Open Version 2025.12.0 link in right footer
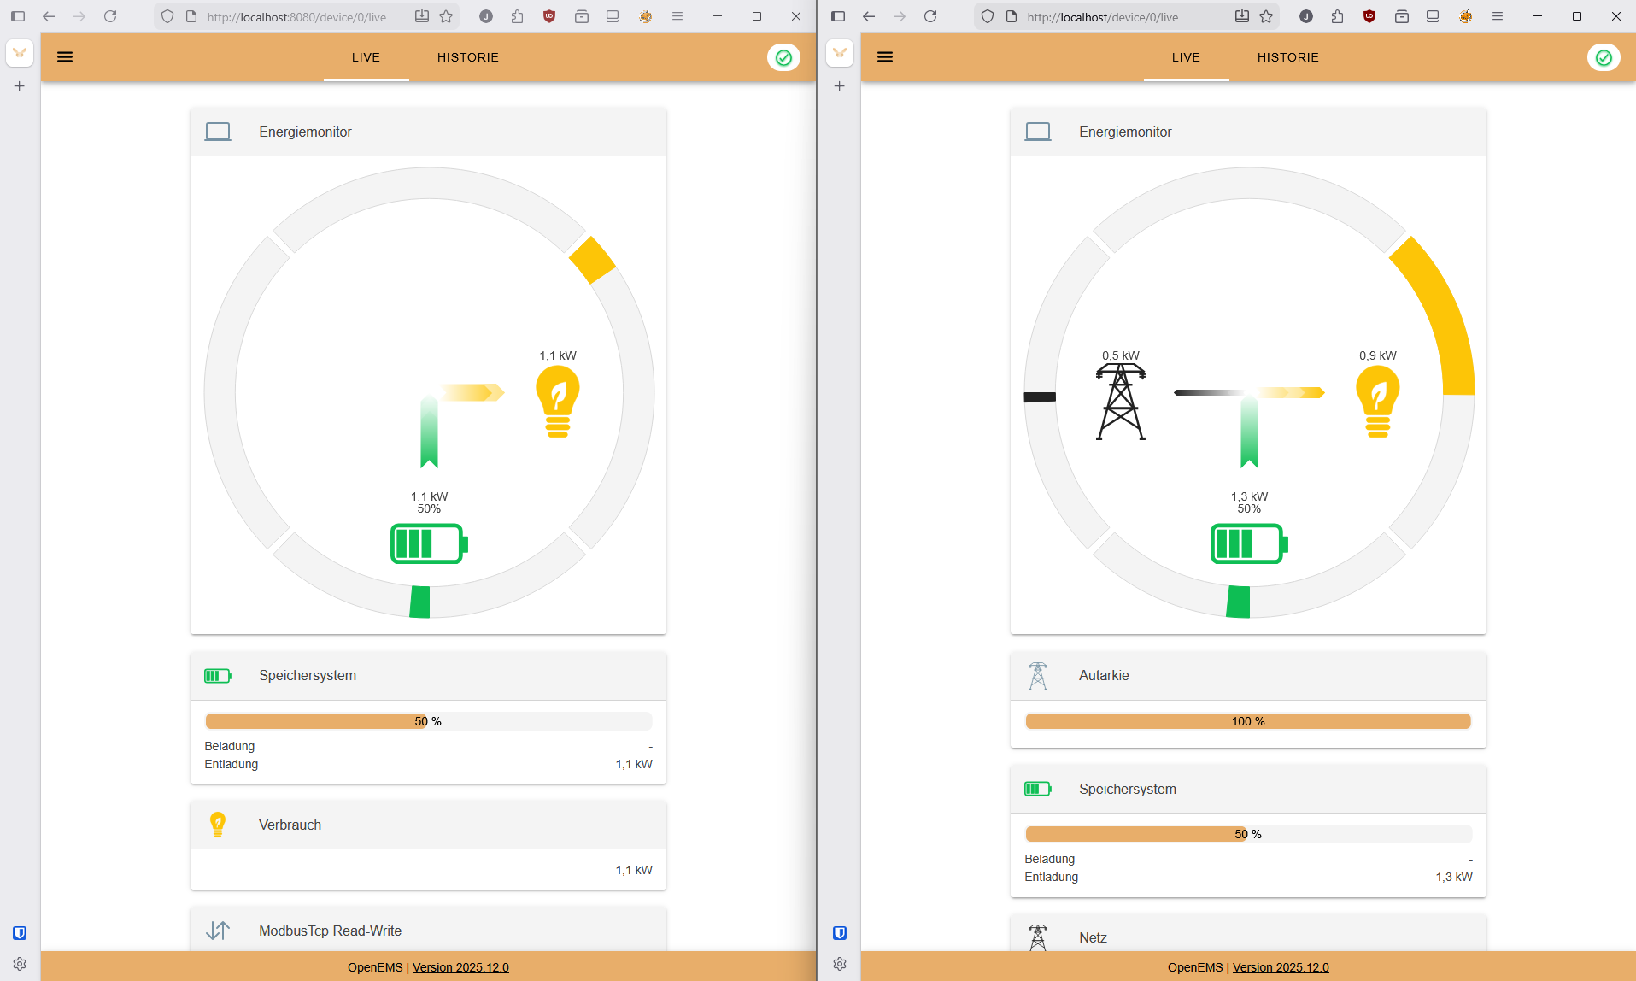The image size is (1636, 981). coord(1281,967)
